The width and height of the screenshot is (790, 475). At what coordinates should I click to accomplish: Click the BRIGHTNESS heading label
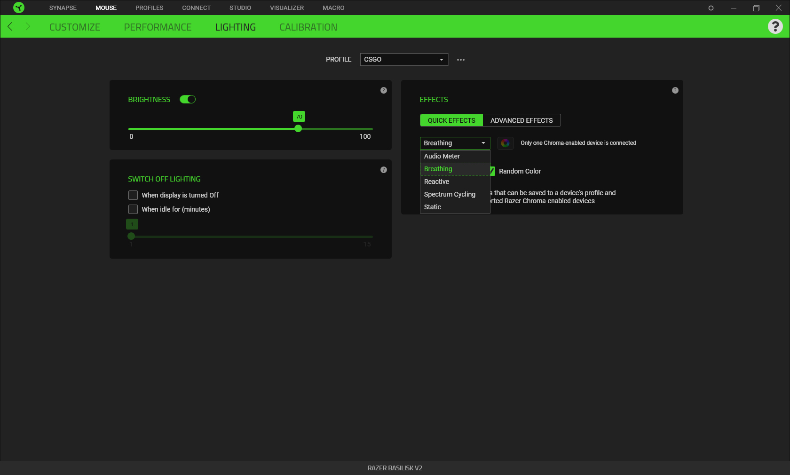pos(149,100)
